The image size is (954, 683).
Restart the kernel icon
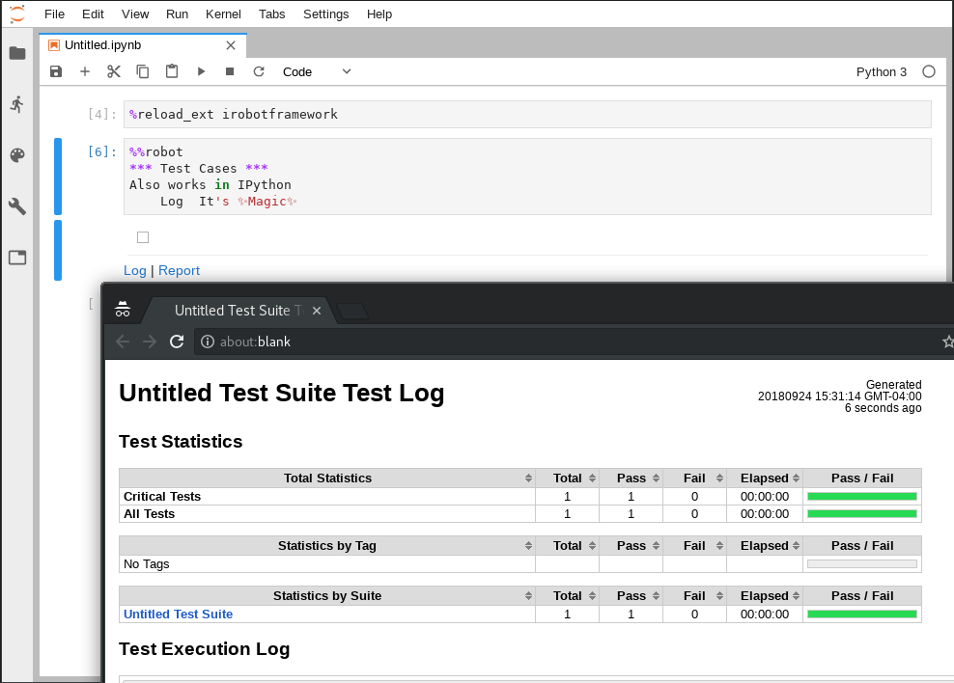[x=259, y=71]
